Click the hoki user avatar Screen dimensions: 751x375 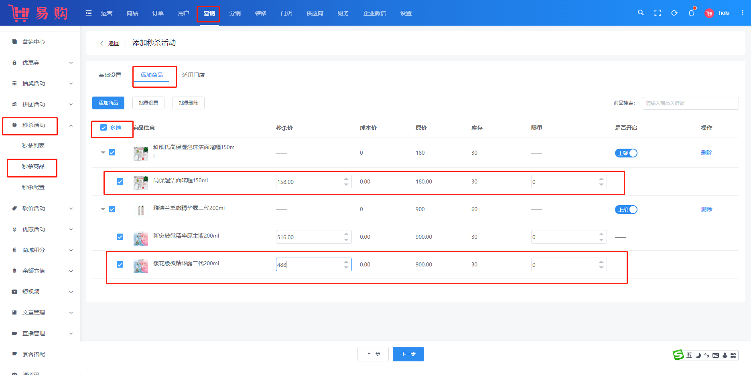coord(709,13)
